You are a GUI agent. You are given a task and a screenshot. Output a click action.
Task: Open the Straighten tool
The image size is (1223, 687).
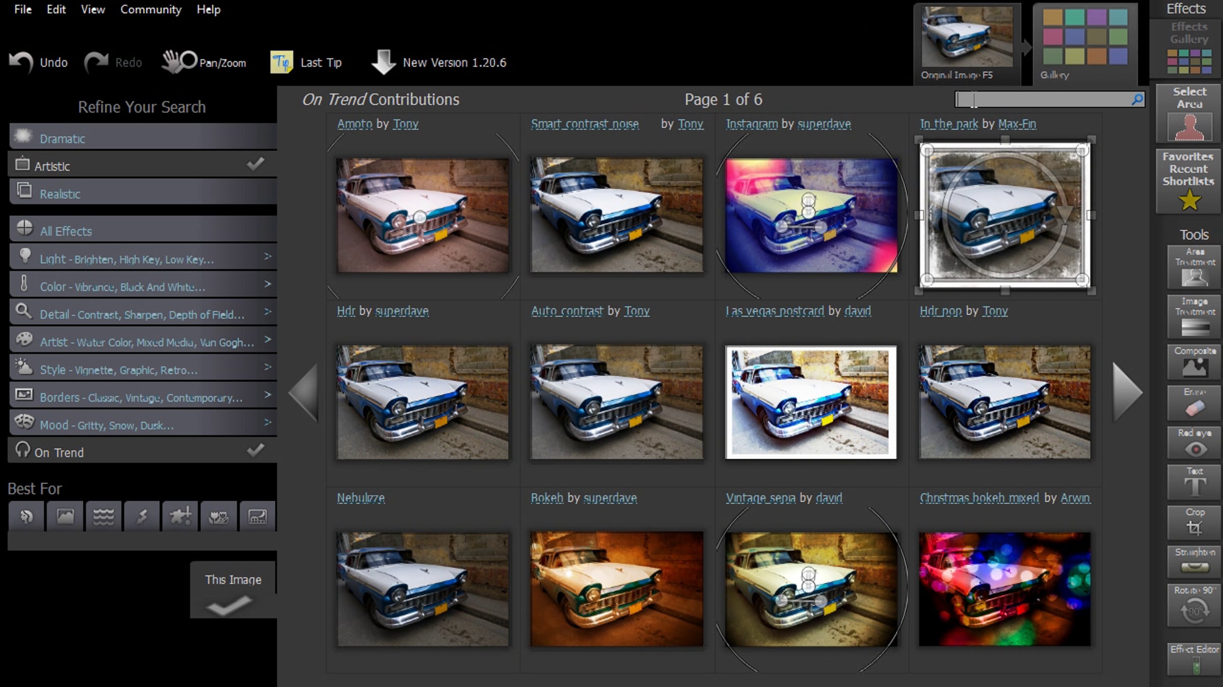pyautogui.click(x=1194, y=562)
